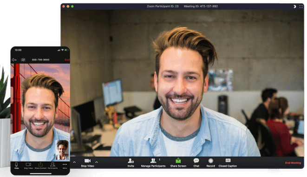Open Participants on the phone toolbar
The height and width of the screenshot is (177, 307).
pyautogui.click(x=52, y=165)
